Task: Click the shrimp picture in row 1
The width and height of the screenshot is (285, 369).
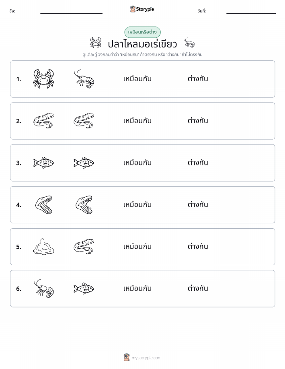Action: pyautogui.click(x=84, y=79)
